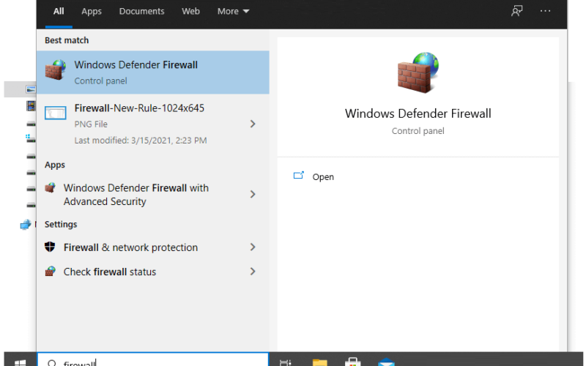
Task: Click the Firewall-New-Rule PNG thumbnail icon
Action: [56, 113]
